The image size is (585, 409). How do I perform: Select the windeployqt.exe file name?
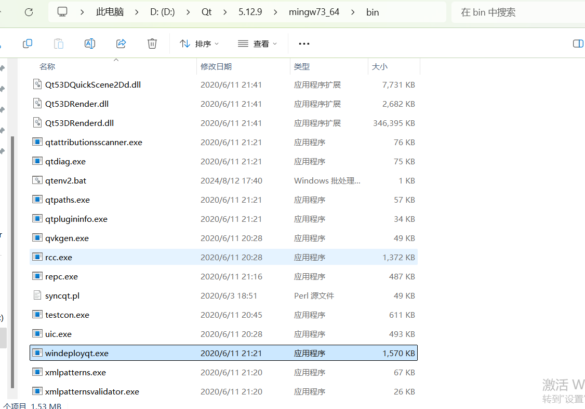77,353
